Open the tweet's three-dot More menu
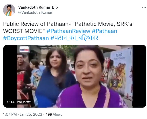The image size is (147, 119). [x=144, y=7]
